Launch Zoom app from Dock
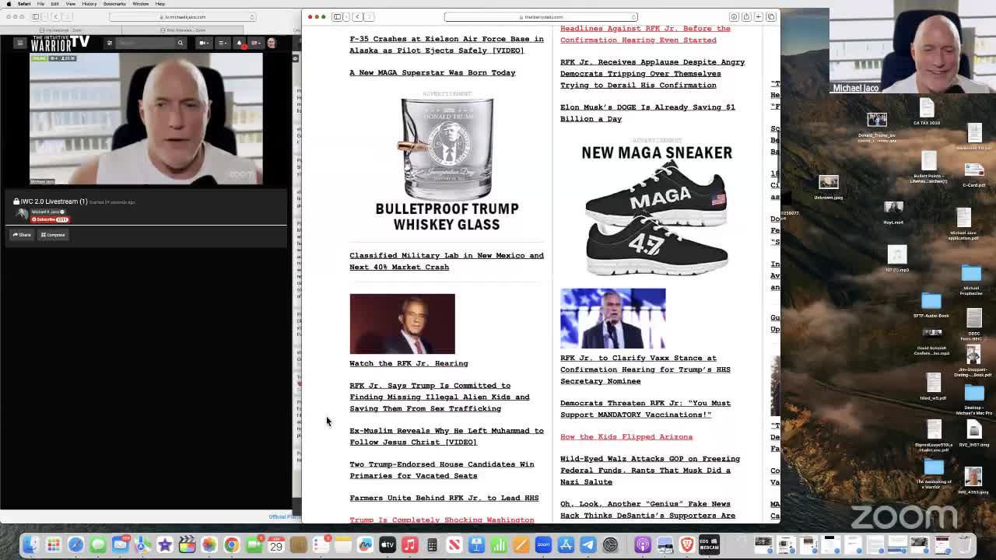The width and height of the screenshot is (996, 560). [543, 545]
